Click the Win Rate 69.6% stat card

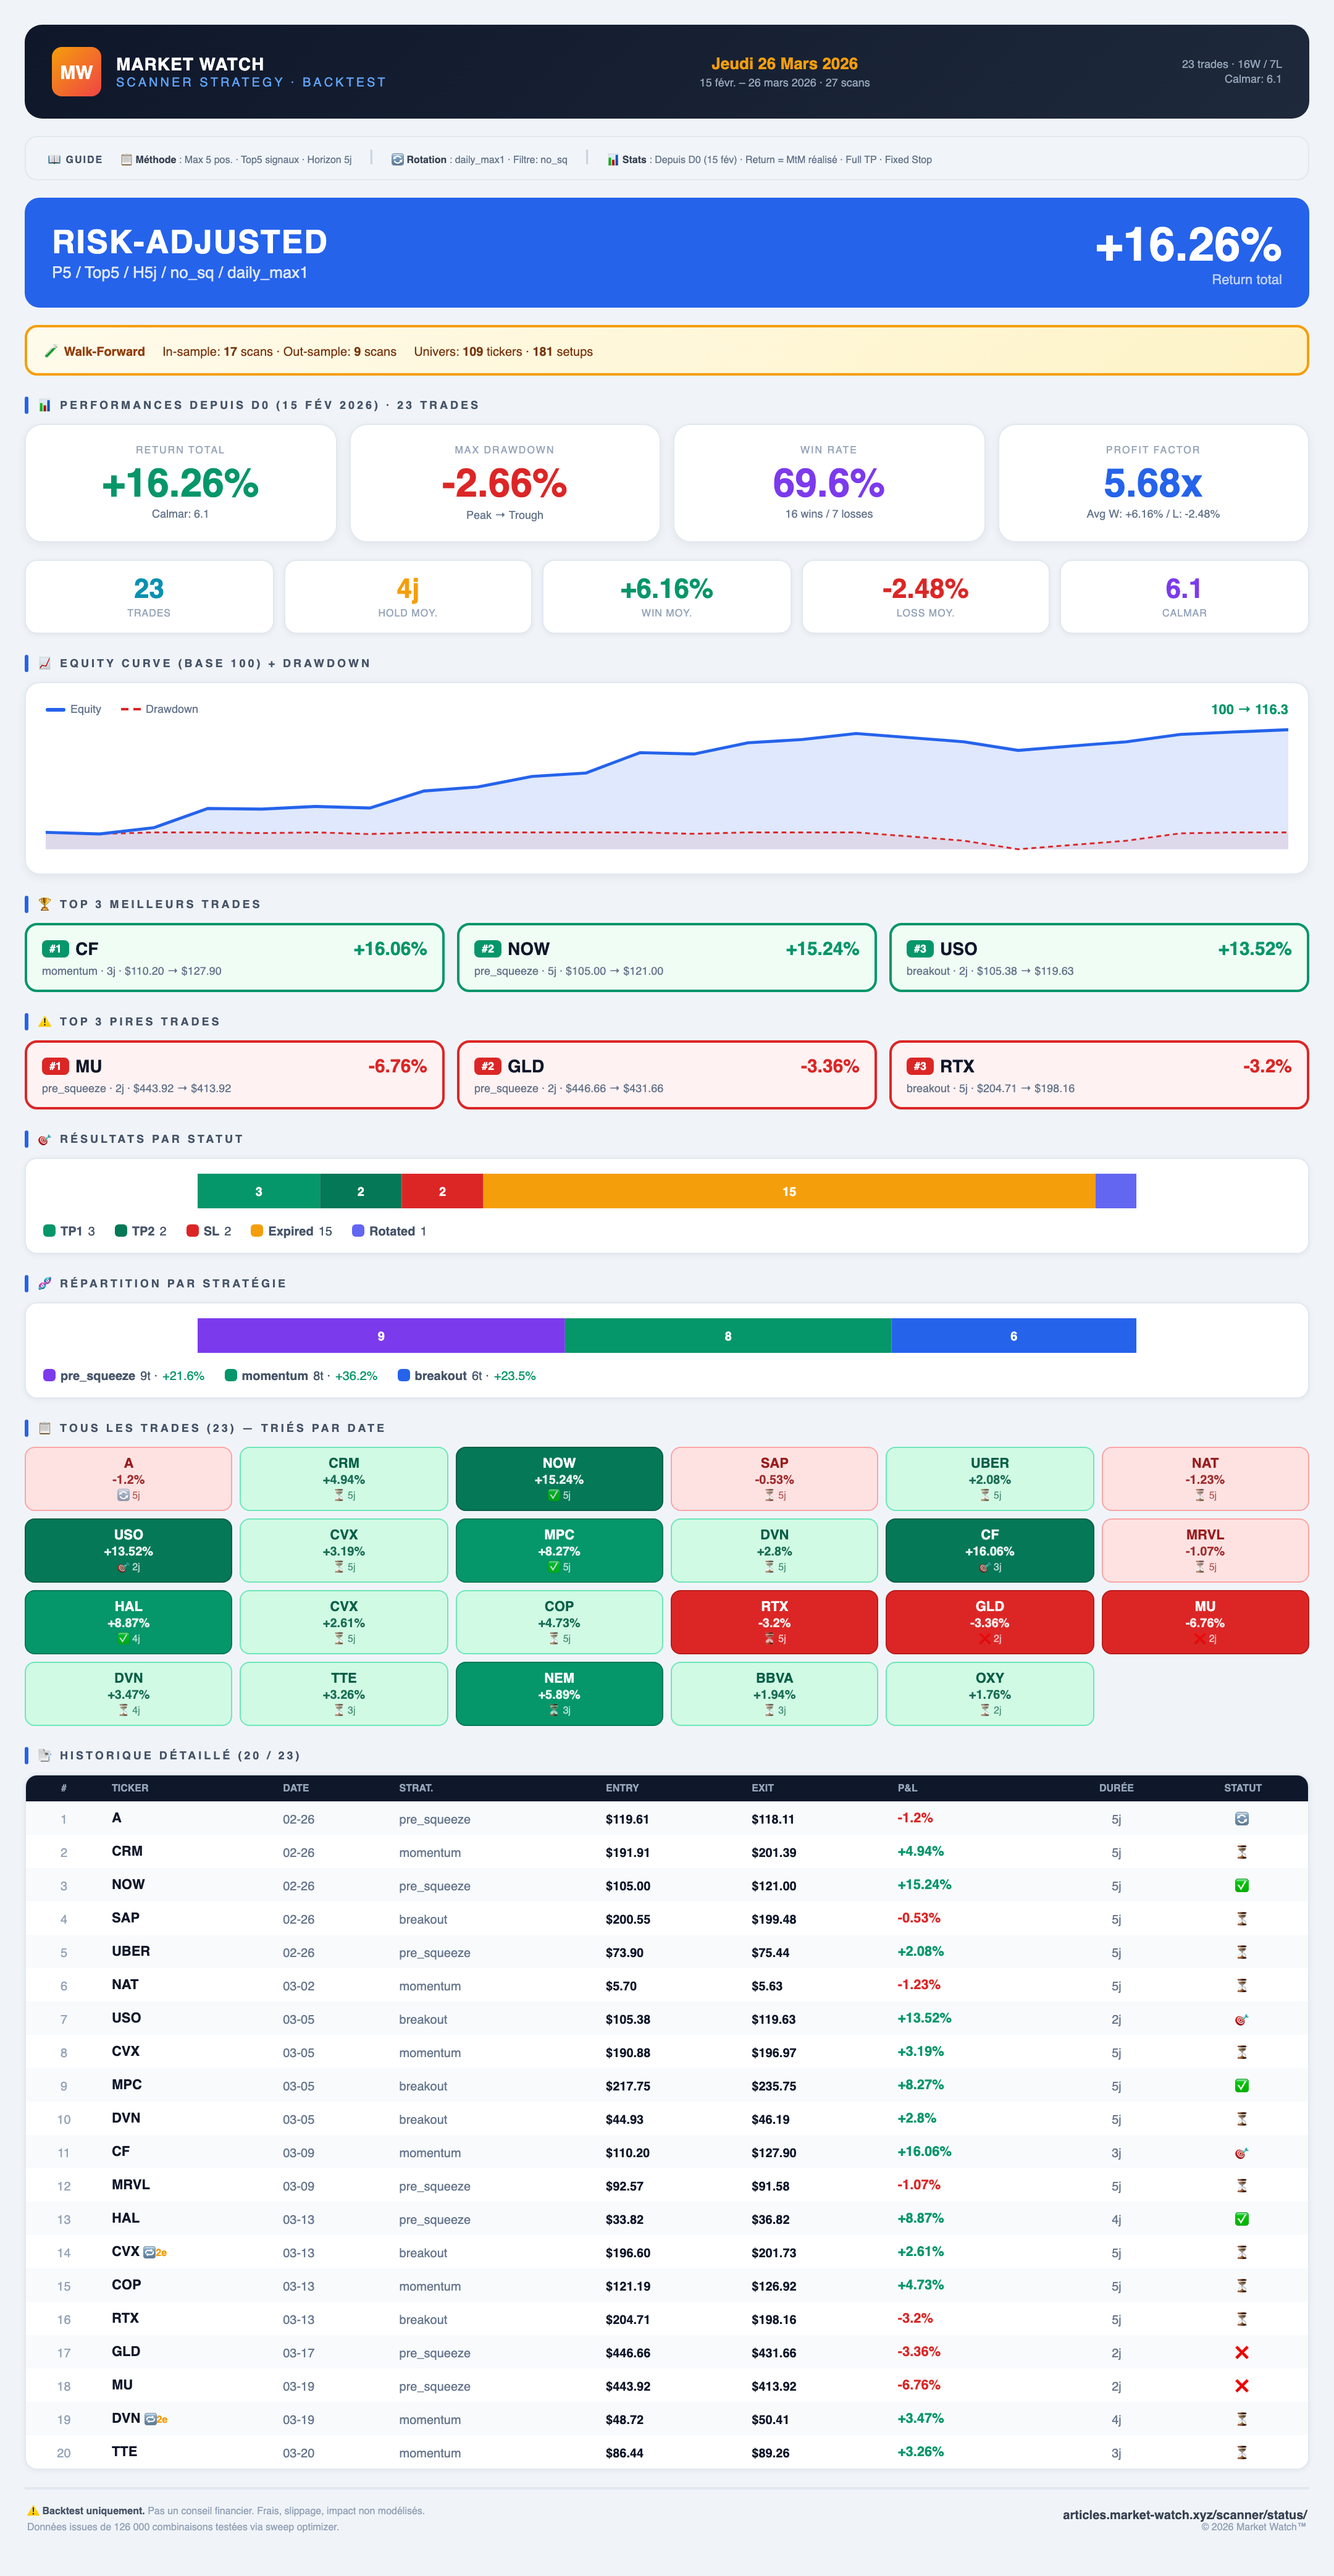828,484
